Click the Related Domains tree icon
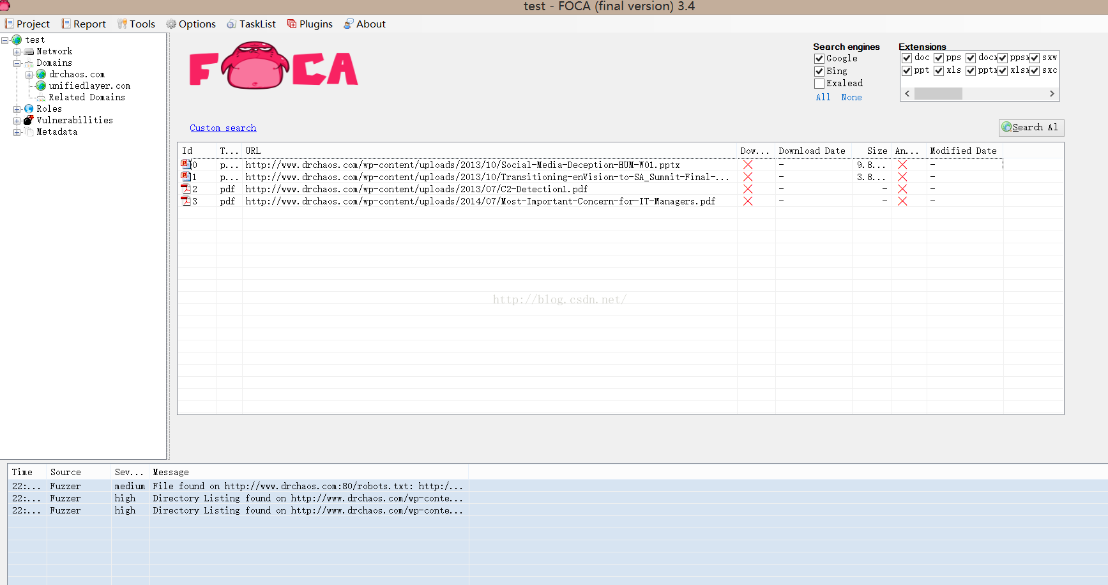 pos(41,98)
